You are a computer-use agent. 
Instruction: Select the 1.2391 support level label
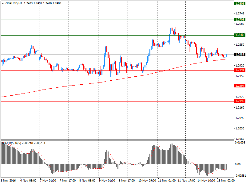point(240,70)
